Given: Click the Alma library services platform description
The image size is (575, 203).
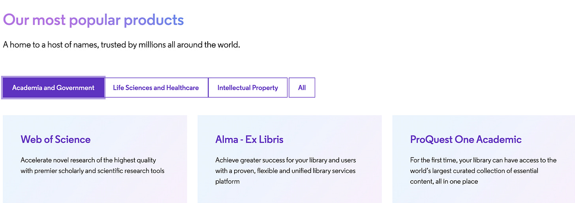Looking at the screenshot, I should (x=286, y=171).
